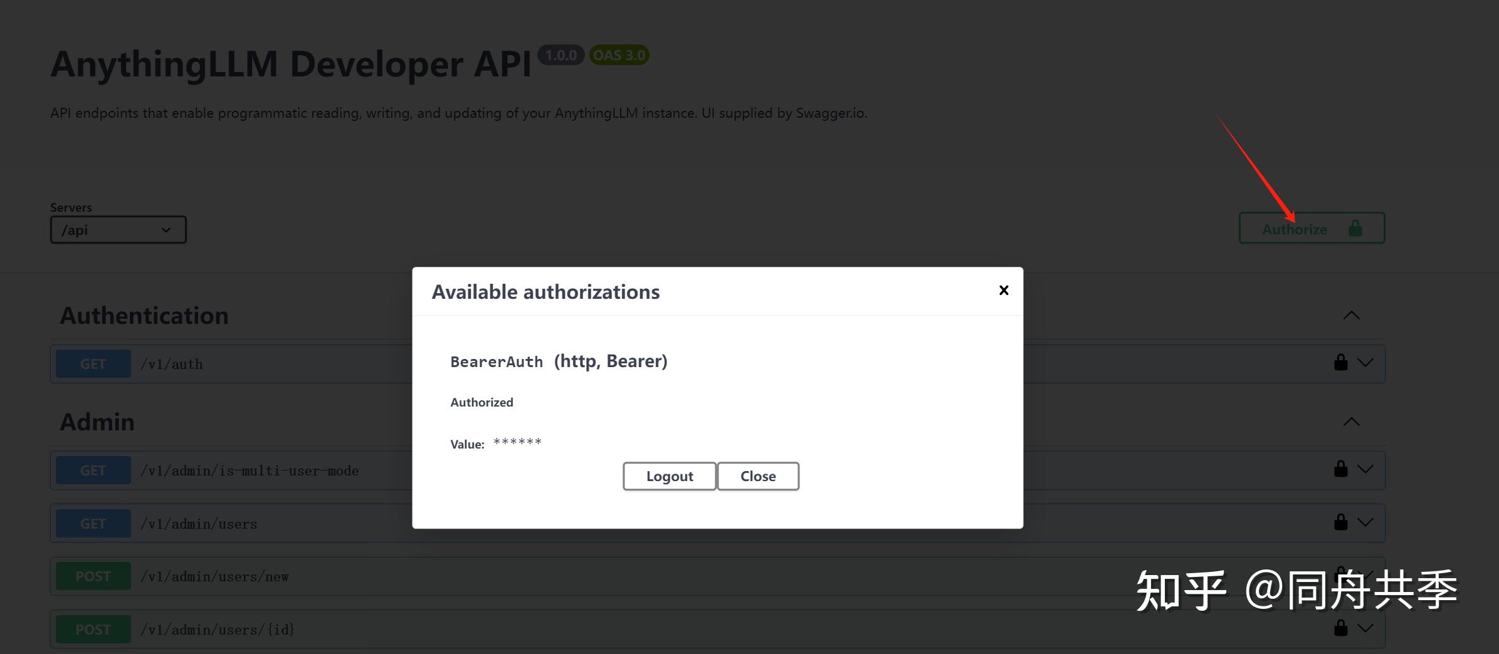The height and width of the screenshot is (654, 1499).
Task: Click POST badge of /v1/admin/users/{id}
Action: [x=93, y=630]
